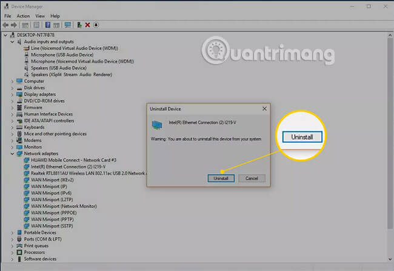Image resolution: width=394 pixels, height=271 pixels.
Task: Click the Human Interface Devices category icon
Action: pyautogui.click(x=19, y=114)
